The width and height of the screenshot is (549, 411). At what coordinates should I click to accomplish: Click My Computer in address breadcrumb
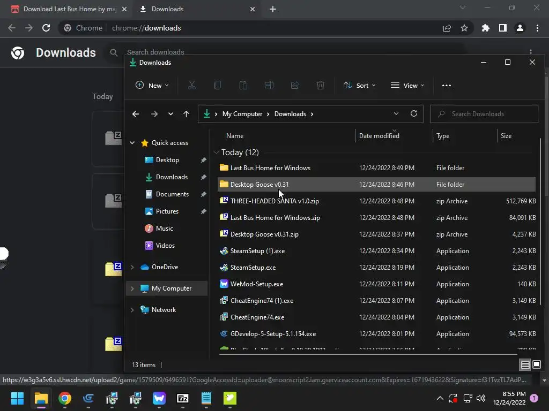pyautogui.click(x=242, y=114)
